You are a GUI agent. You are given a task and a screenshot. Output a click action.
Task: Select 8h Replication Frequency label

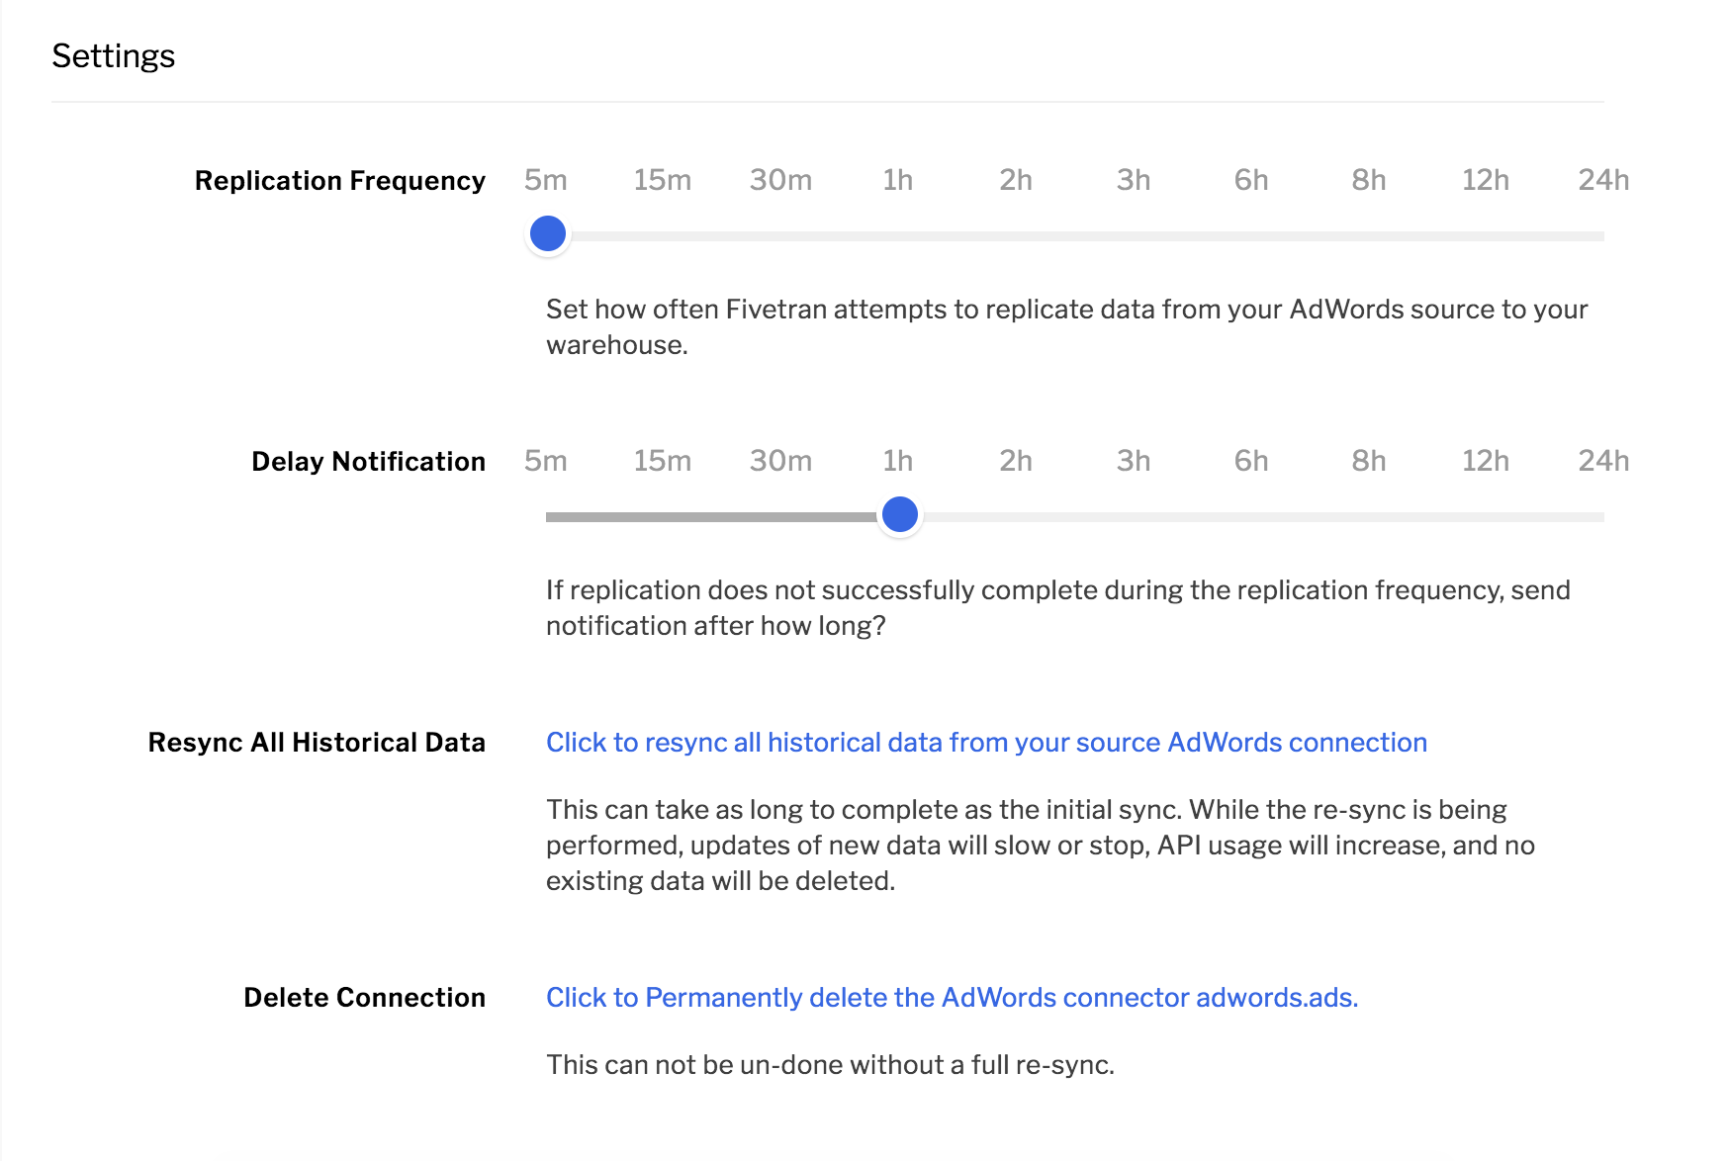click(1369, 180)
